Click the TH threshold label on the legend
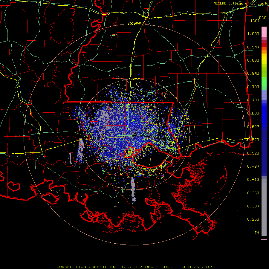269x269 pixels. coord(257,233)
